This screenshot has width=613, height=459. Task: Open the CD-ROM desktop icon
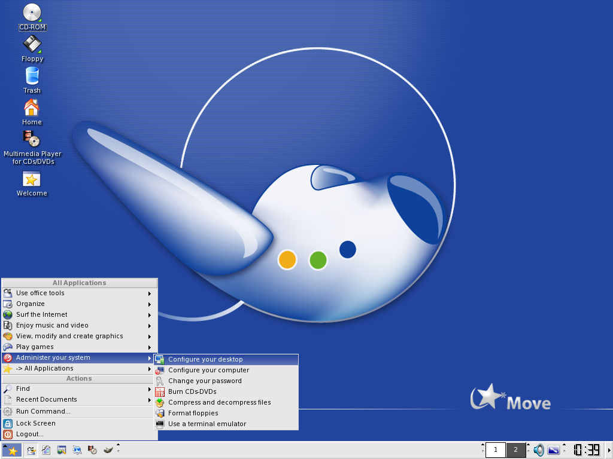coord(32,17)
